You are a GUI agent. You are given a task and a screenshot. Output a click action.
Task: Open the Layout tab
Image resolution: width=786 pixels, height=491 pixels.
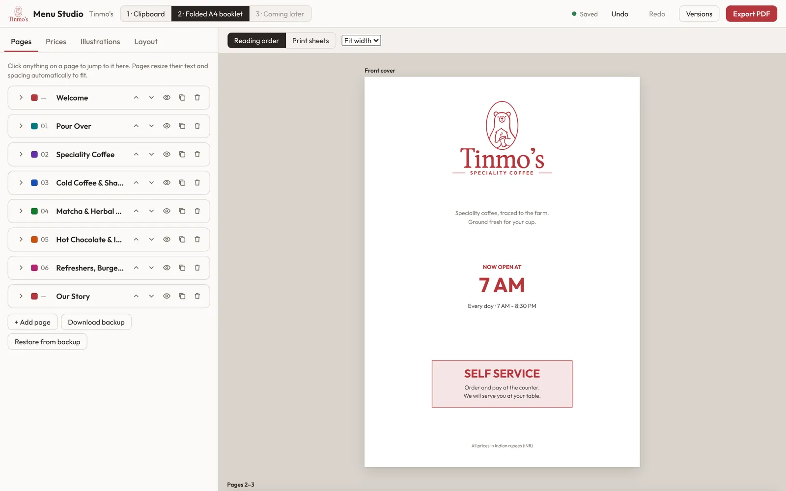(146, 42)
